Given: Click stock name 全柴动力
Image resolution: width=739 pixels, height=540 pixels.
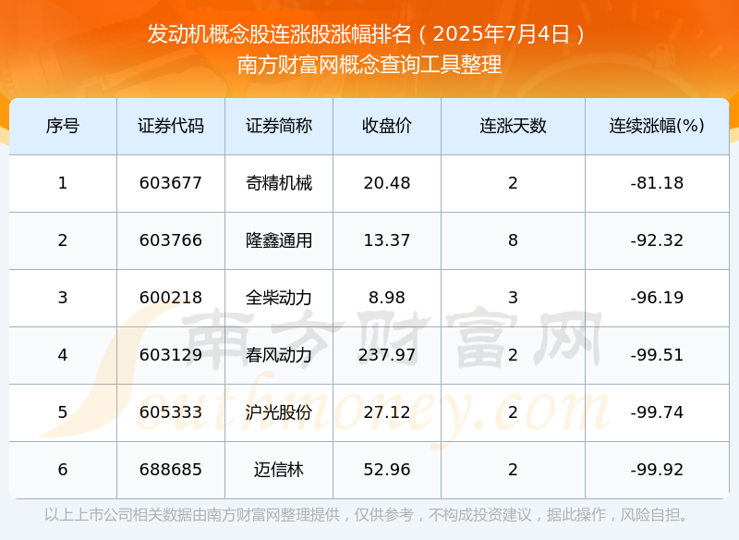Looking at the screenshot, I should click(x=279, y=298).
